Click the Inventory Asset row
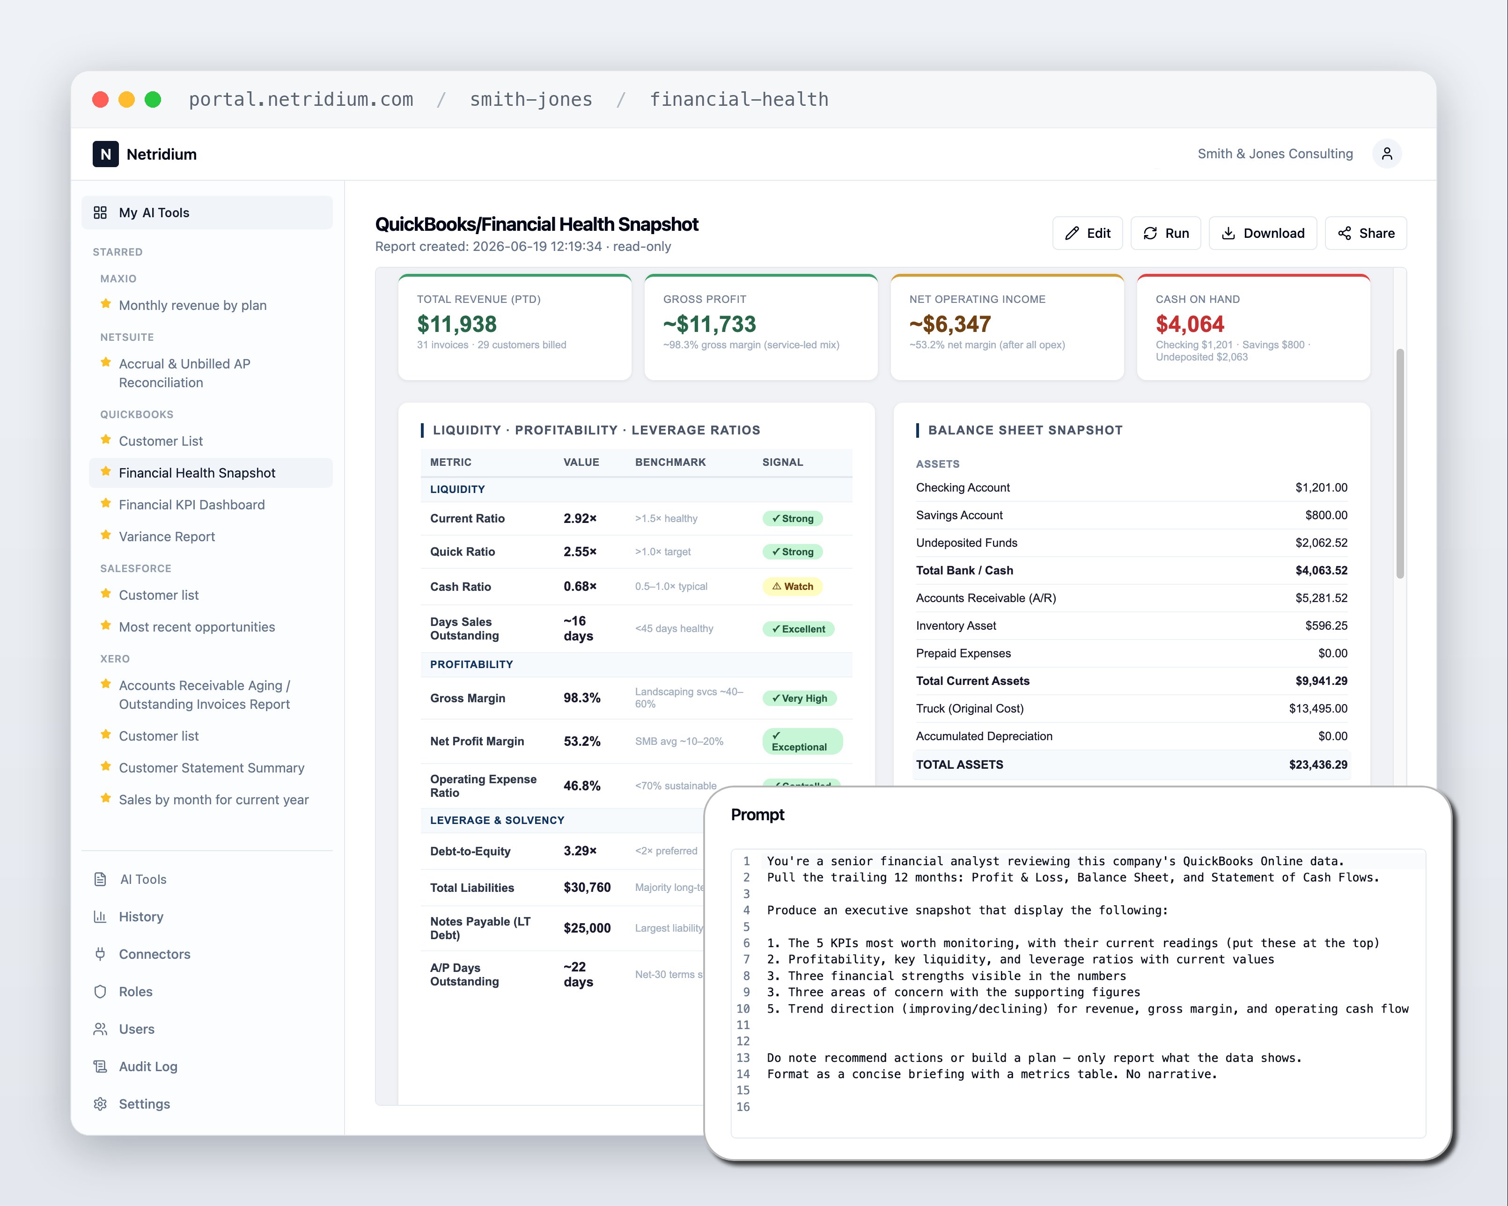This screenshot has width=1508, height=1206. [1131, 625]
